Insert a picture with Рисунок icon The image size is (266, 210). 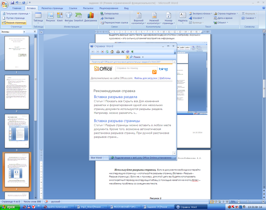(51, 17)
